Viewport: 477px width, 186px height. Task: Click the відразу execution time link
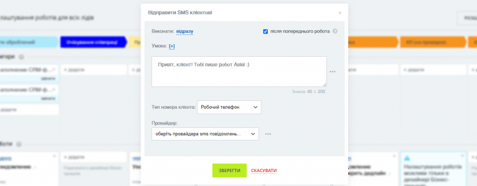pos(184,31)
